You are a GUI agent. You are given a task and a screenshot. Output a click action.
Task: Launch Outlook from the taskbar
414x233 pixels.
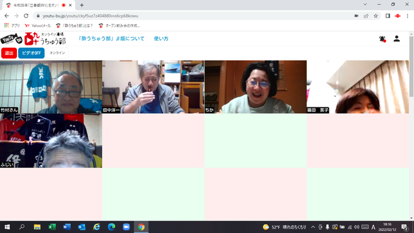click(82, 227)
